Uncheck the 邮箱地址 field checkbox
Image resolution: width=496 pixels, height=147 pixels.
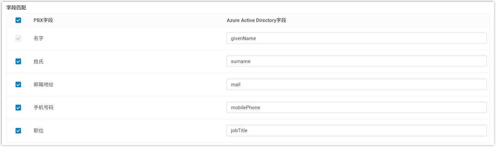tap(18, 85)
